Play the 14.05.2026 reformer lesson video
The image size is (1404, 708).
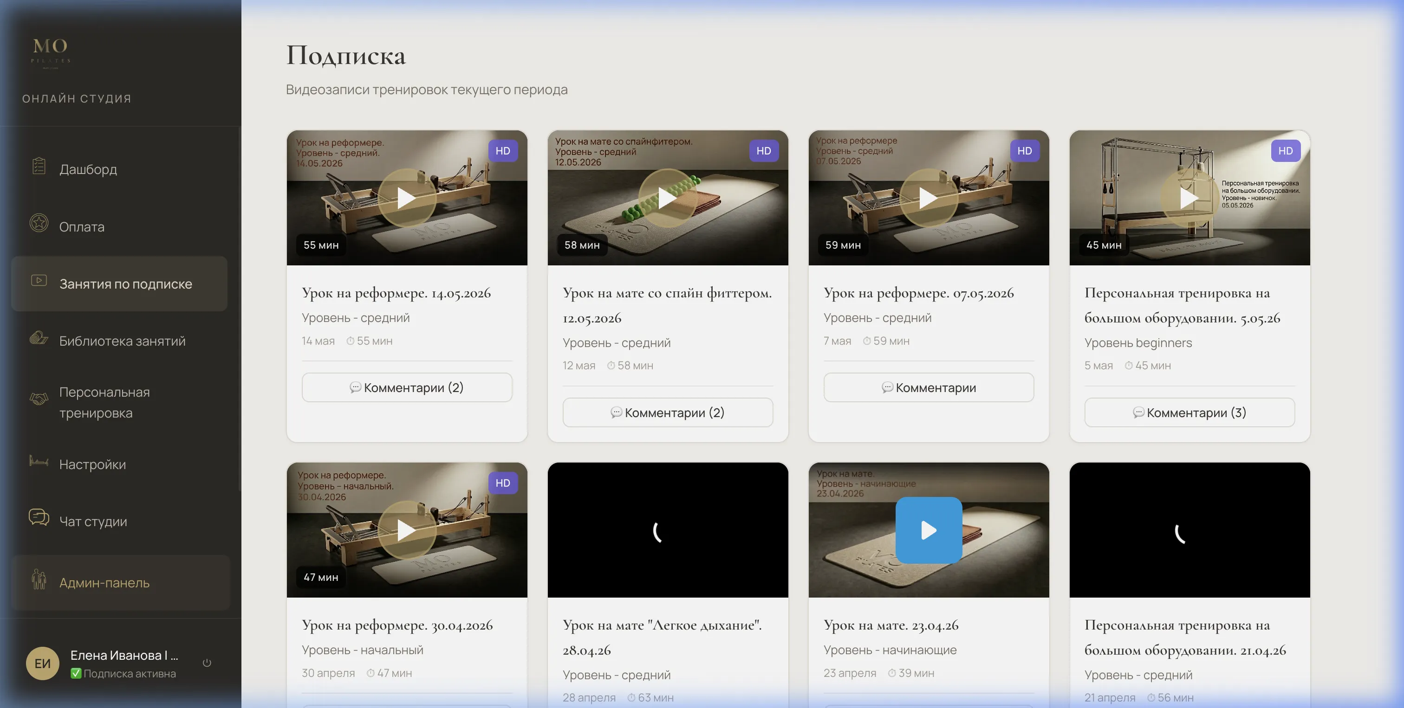pyautogui.click(x=407, y=198)
